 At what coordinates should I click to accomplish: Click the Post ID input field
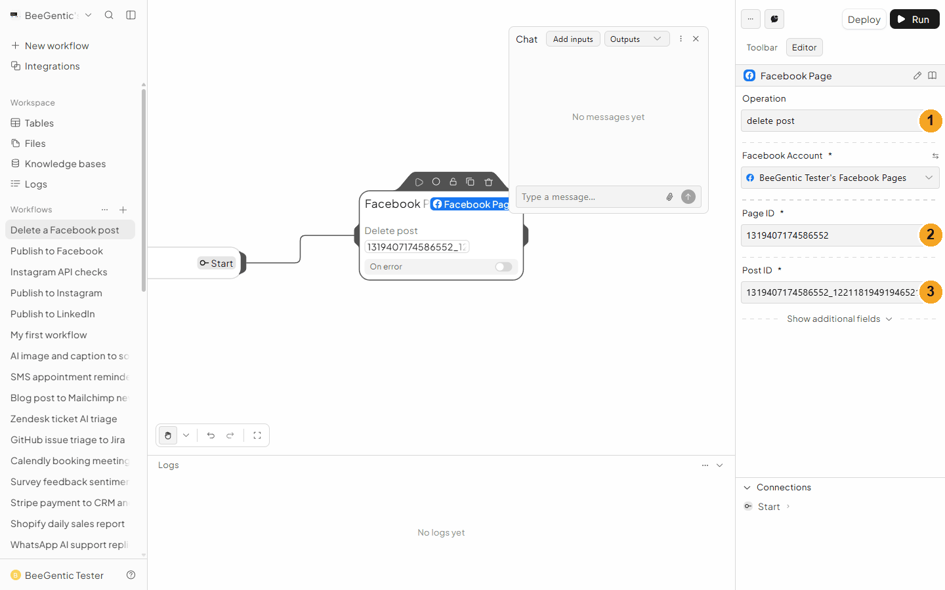coord(831,292)
